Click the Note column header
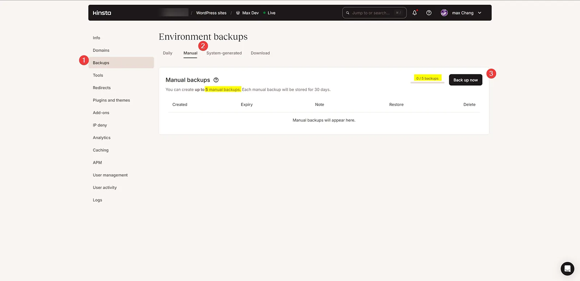The height and width of the screenshot is (281, 580). click(x=320, y=105)
